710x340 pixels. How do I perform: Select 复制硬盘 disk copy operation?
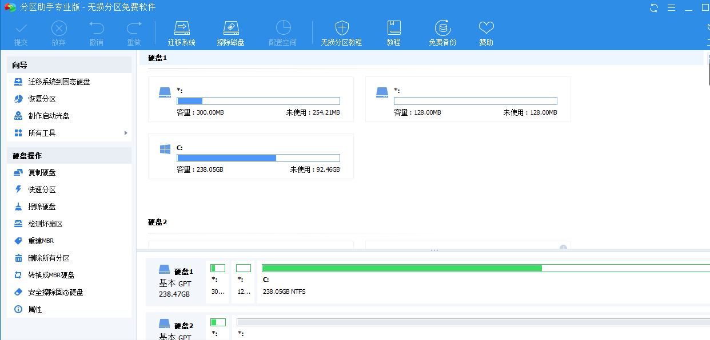click(x=69, y=172)
